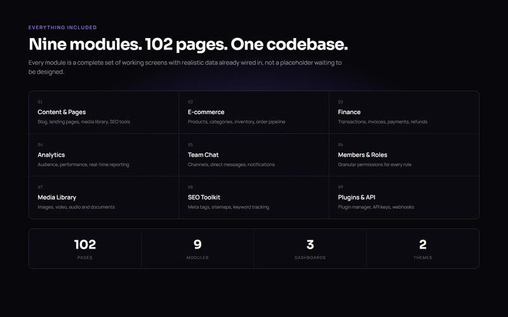Click the 'Every module is a complete set' paragraph

pyautogui.click(x=185, y=67)
